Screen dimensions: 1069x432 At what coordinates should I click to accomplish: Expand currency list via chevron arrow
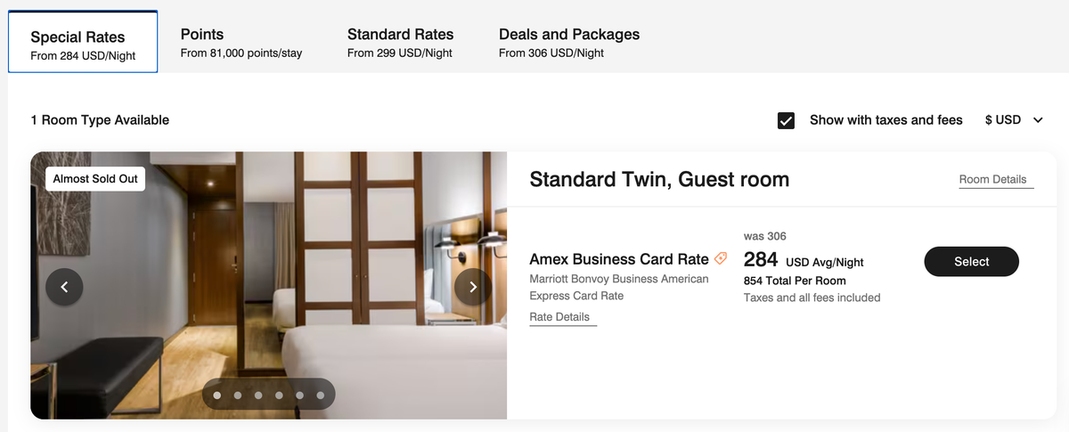[x=1038, y=120]
